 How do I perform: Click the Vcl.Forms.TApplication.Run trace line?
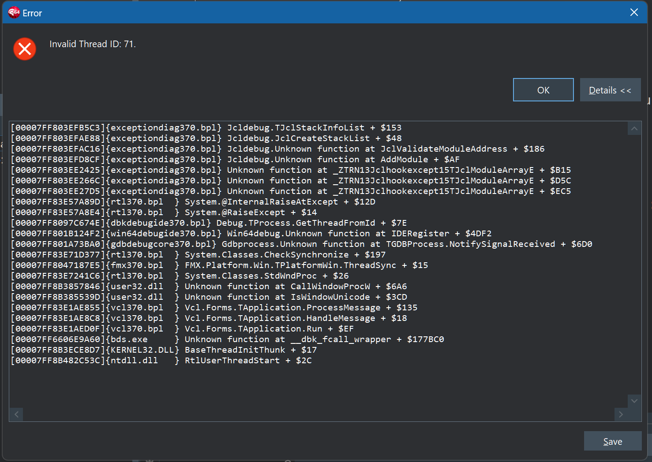182,329
